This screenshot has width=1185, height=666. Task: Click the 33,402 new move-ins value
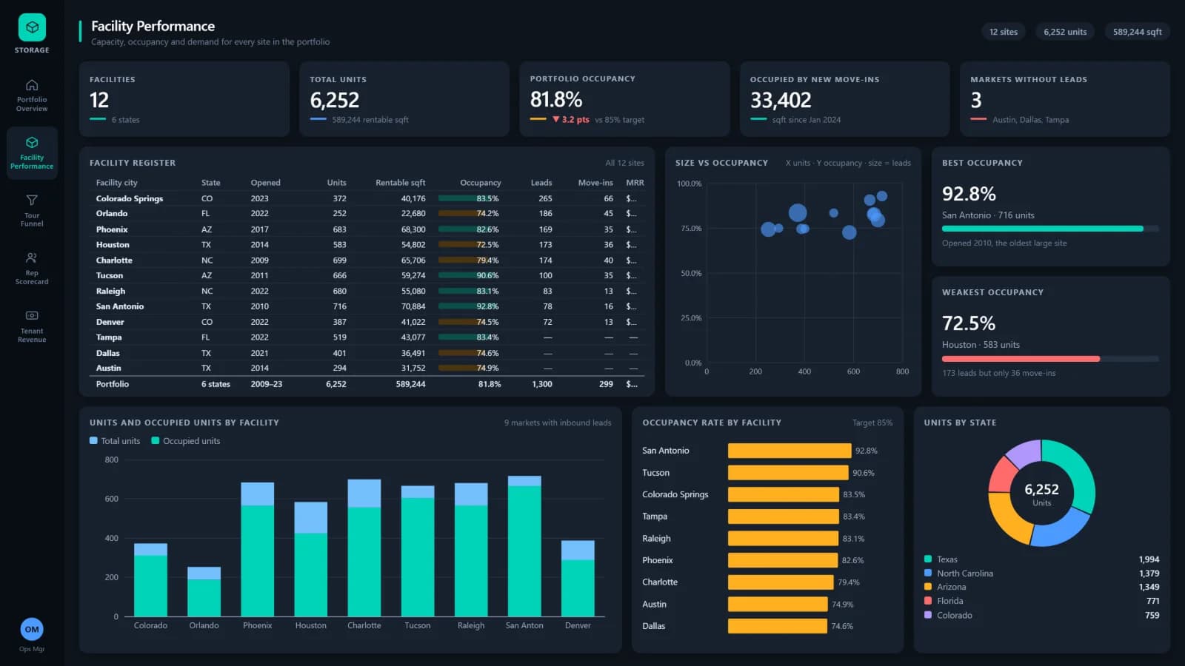(781, 100)
